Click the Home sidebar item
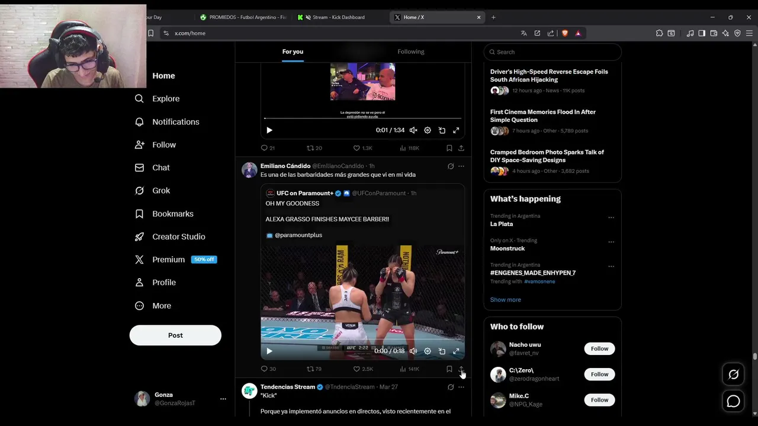The width and height of the screenshot is (758, 426). 163,76
